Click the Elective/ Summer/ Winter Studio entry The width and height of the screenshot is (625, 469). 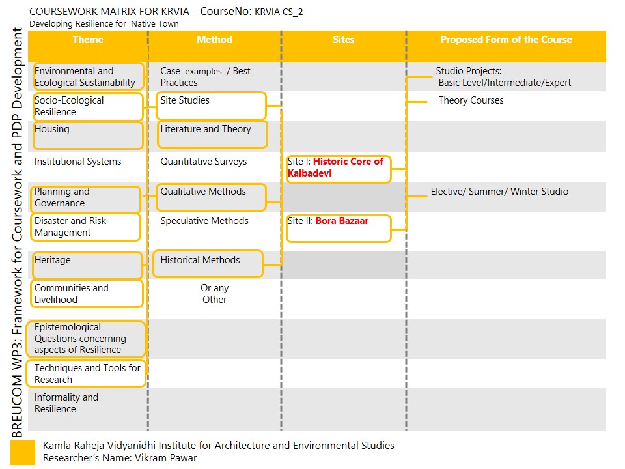point(499,192)
